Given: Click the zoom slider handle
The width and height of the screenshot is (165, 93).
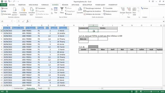Looking at the screenshot, I should pyautogui.click(x=151, y=91).
